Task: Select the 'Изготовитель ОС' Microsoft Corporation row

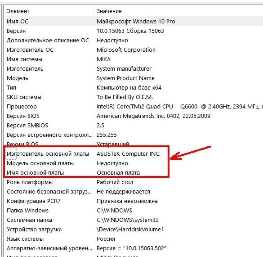Action: coord(134,50)
